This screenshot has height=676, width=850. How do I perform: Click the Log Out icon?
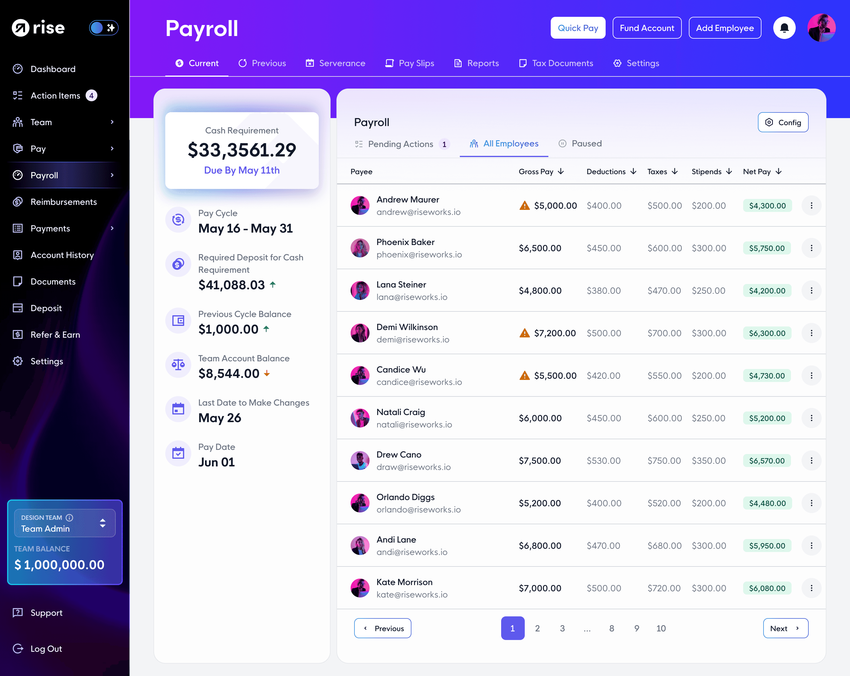click(18, 649)
